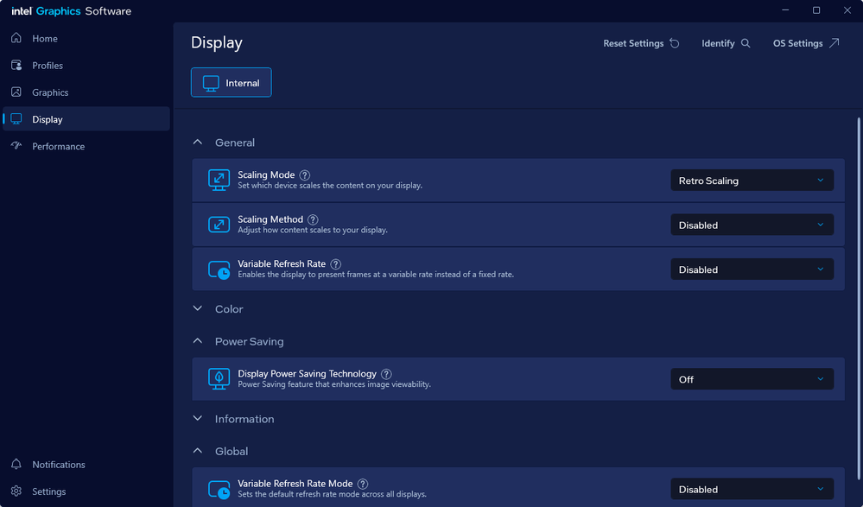The image size is (863, 507).
Task: Open Variable Refresh Rate Mode dropdown
Action: pos(752,490)
